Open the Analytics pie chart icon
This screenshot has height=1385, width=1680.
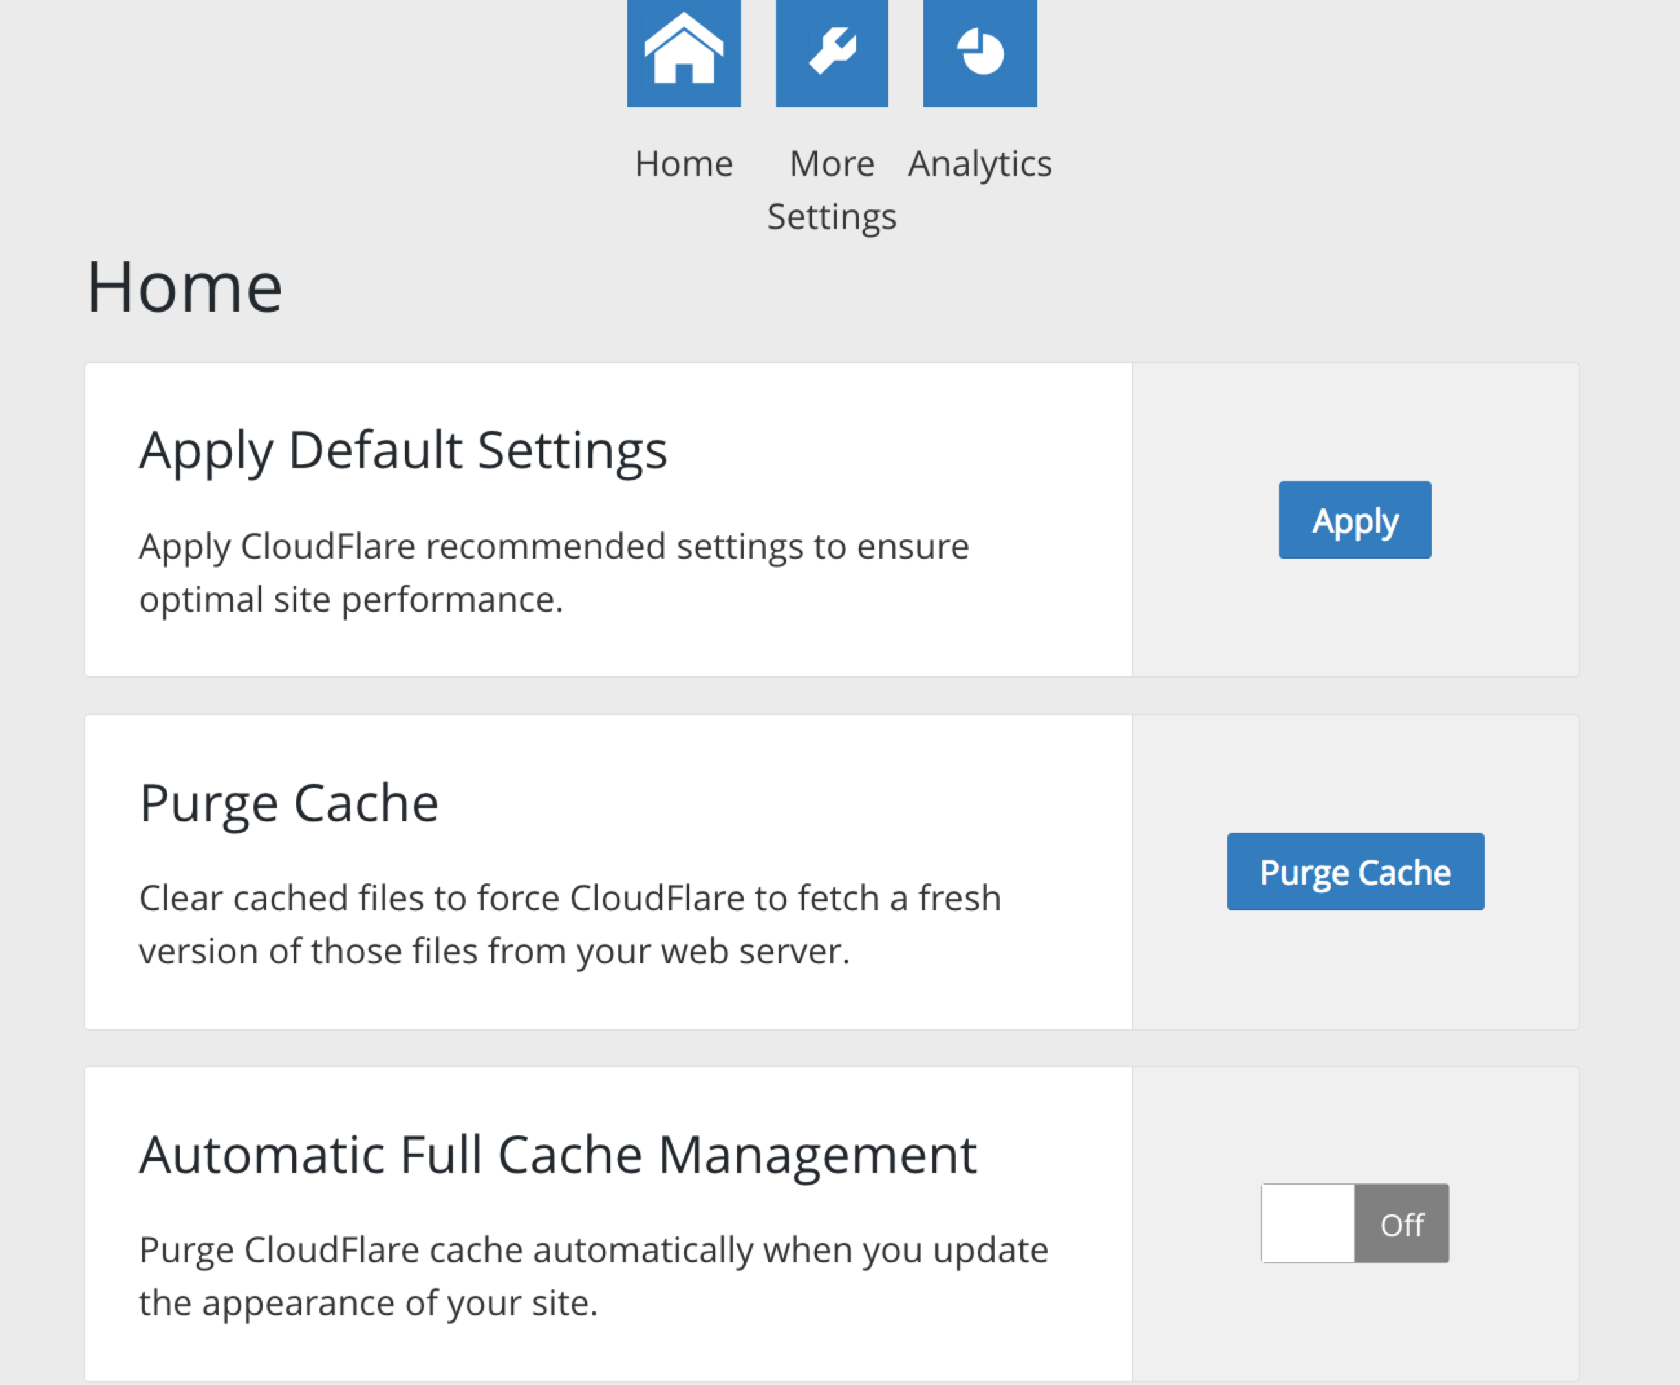point(980,52)
